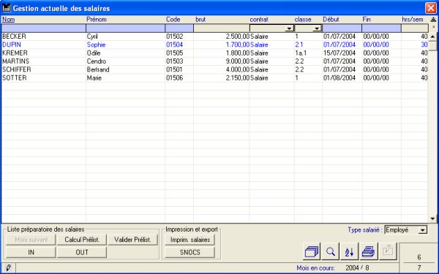
Task: Click the Mois suivant button
Action: coord(31,240)
